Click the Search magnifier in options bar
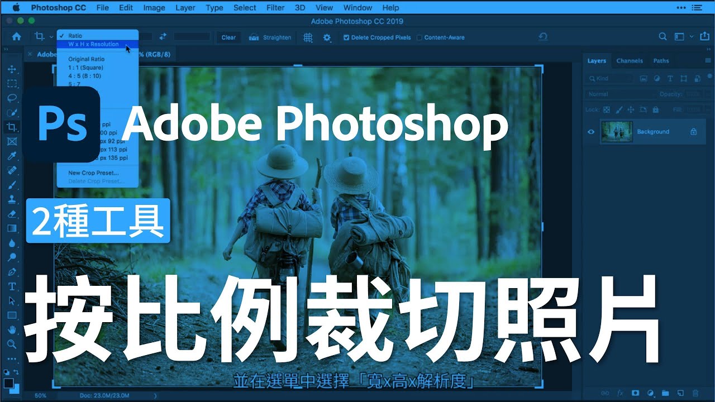715x402 pixels. point(662,37)
